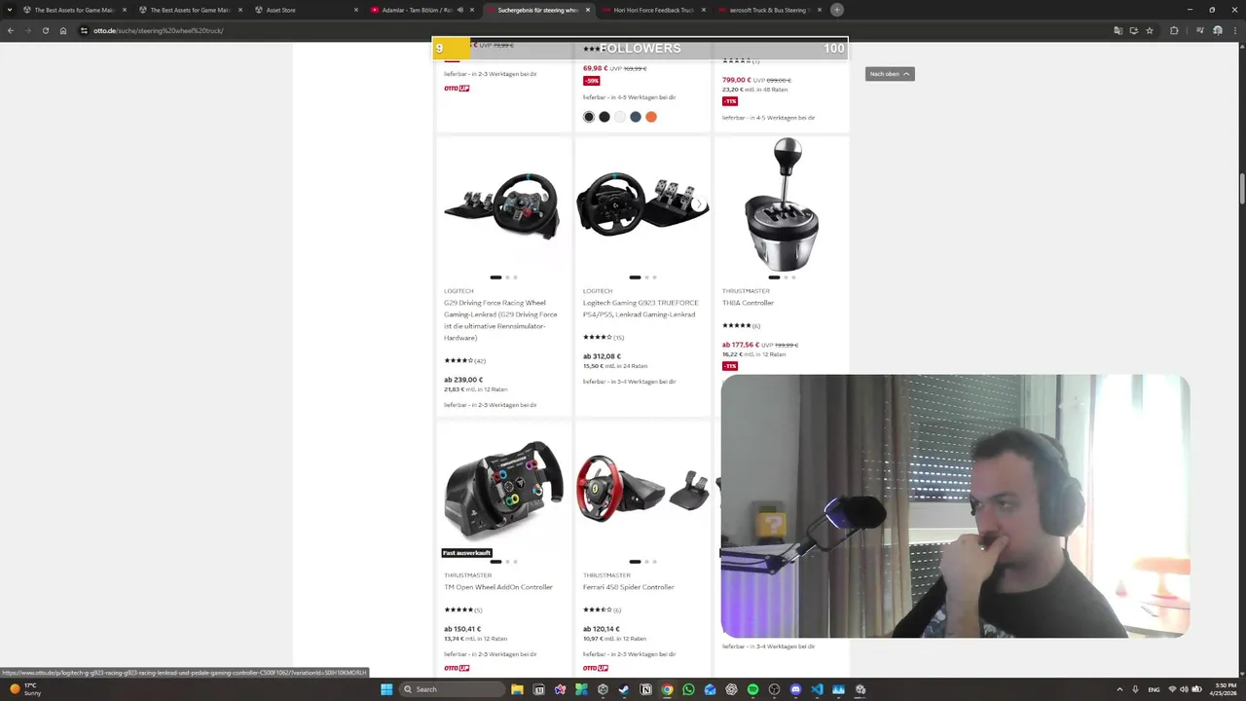
Task: Close the Suchergebnis für steering wheel tab
Action: [588, 10]
